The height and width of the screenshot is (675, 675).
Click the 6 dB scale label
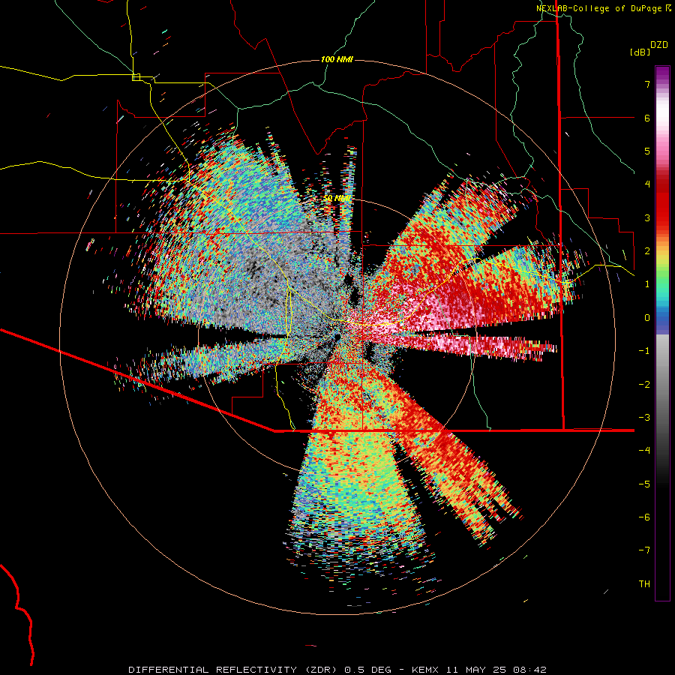point(647,118)
